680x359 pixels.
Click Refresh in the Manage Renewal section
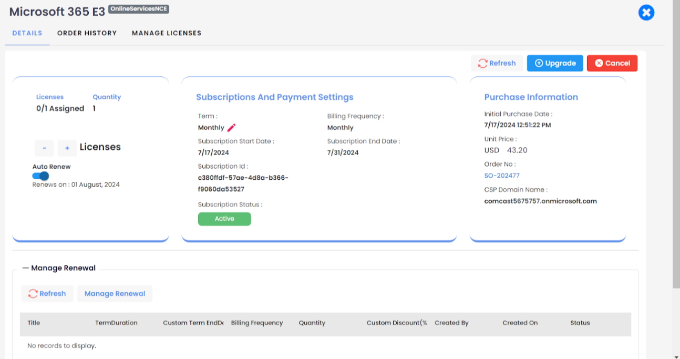47,293
